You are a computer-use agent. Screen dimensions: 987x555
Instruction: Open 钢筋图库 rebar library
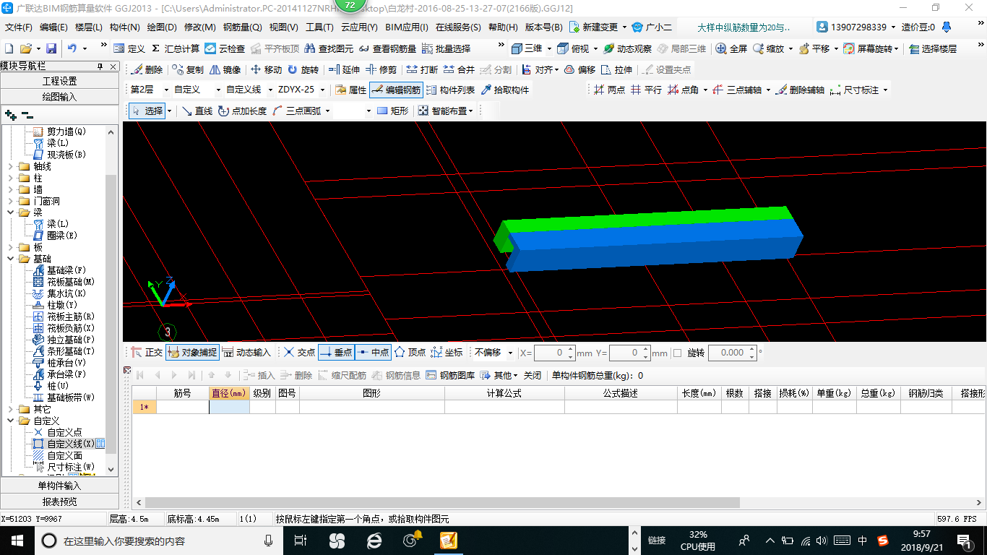pyautogui.click(x=449, y=375)
